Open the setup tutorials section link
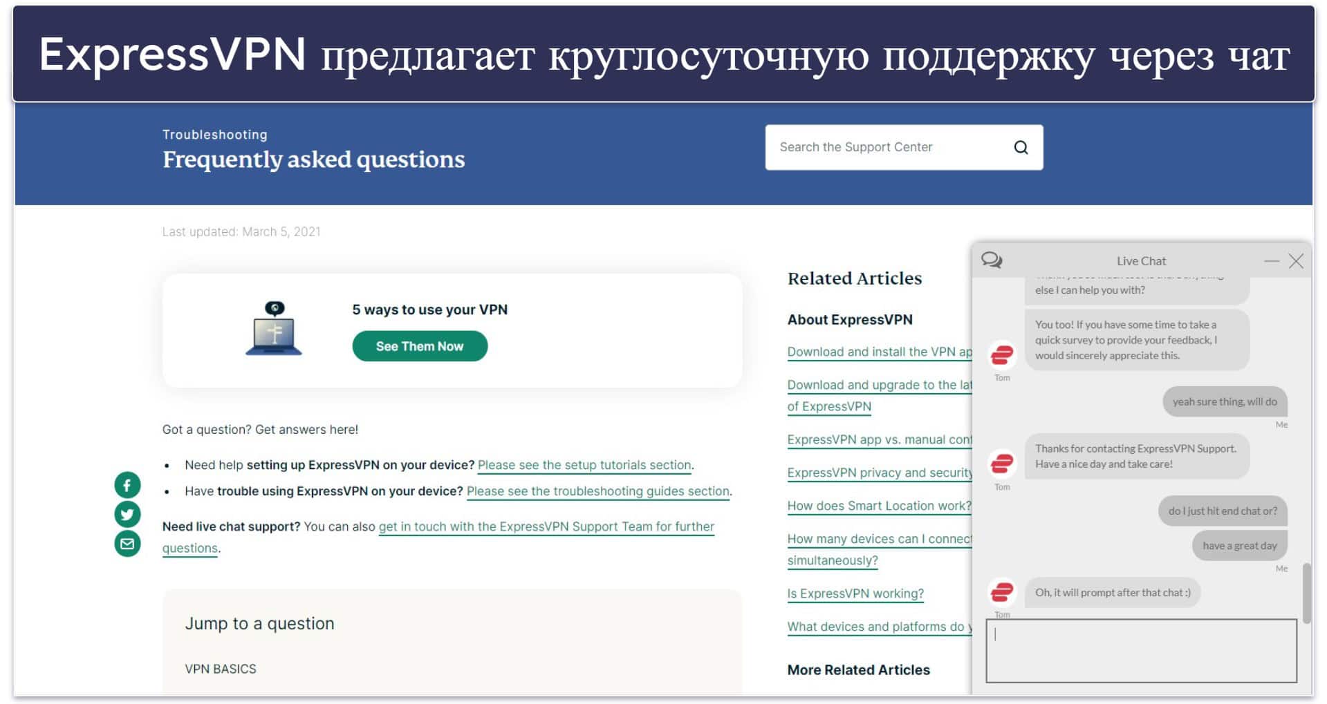Viewport: 1327px width, 704px height. pyautogui.click(x=584, y=465)
